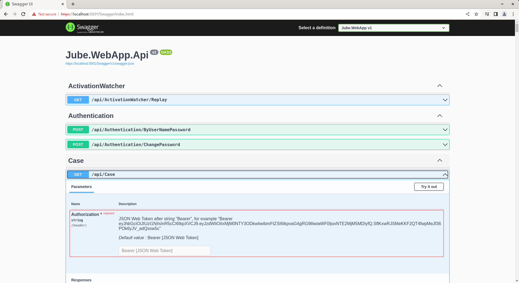Viewport: 519px width, 283px height.
Task: Click the page vertical scrollbar thumb
Action: [517, 28]
